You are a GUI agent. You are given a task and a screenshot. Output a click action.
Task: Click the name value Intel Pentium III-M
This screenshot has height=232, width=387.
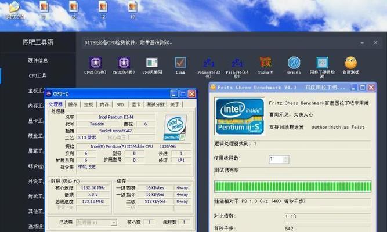pyautogui.click(x=116, y=117)
